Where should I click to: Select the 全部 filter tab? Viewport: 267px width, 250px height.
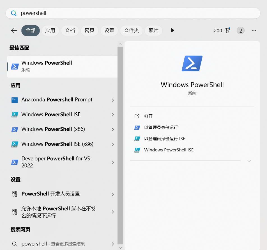(31, 31)
